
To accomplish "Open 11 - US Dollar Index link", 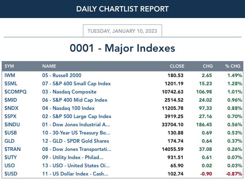I will click(x=75, y=174).
